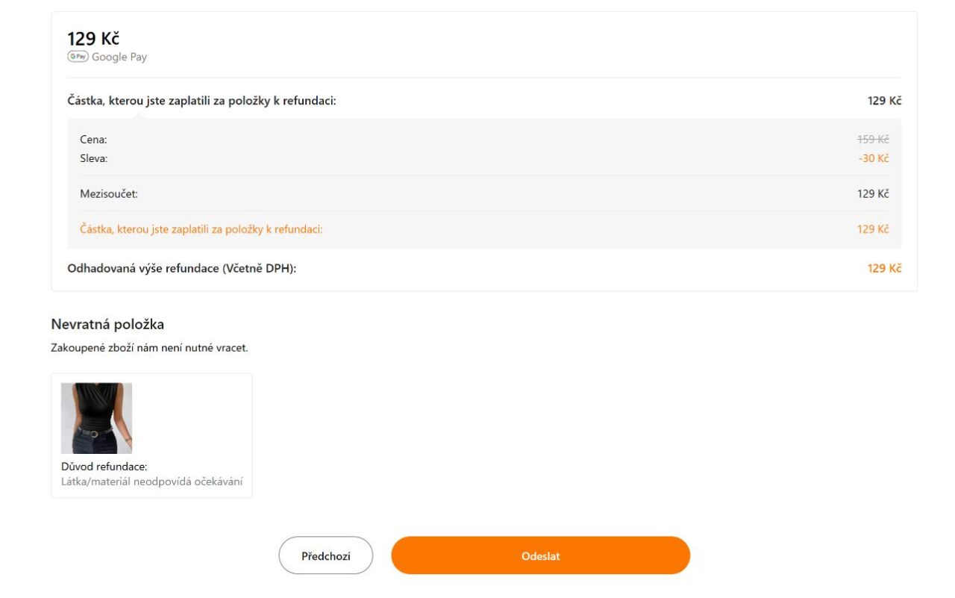Click the Látka/materiál neodpovídá očekávání reason text
The width and height of the screenshot is (955, 598).
pyautogui.click(x=151, y=482)
